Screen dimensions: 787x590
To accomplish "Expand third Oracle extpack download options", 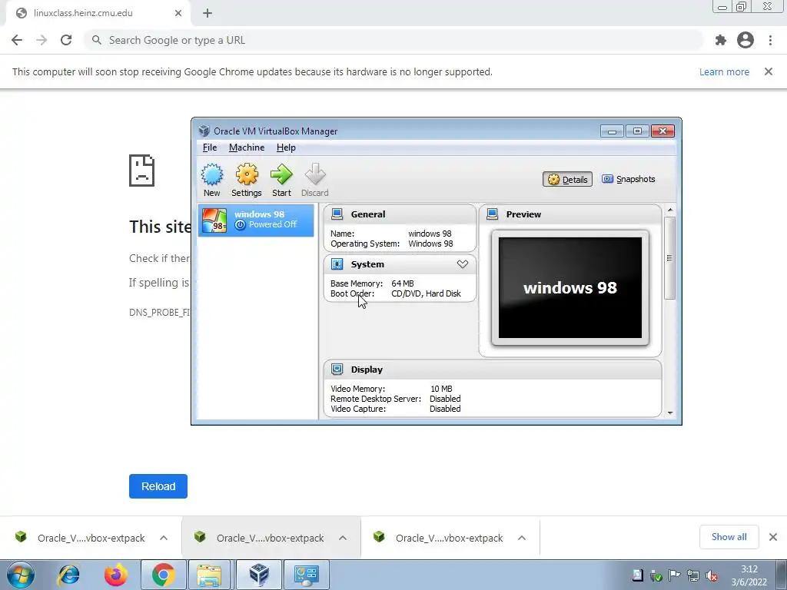I will pyautogui.click(x=522, y=538).
